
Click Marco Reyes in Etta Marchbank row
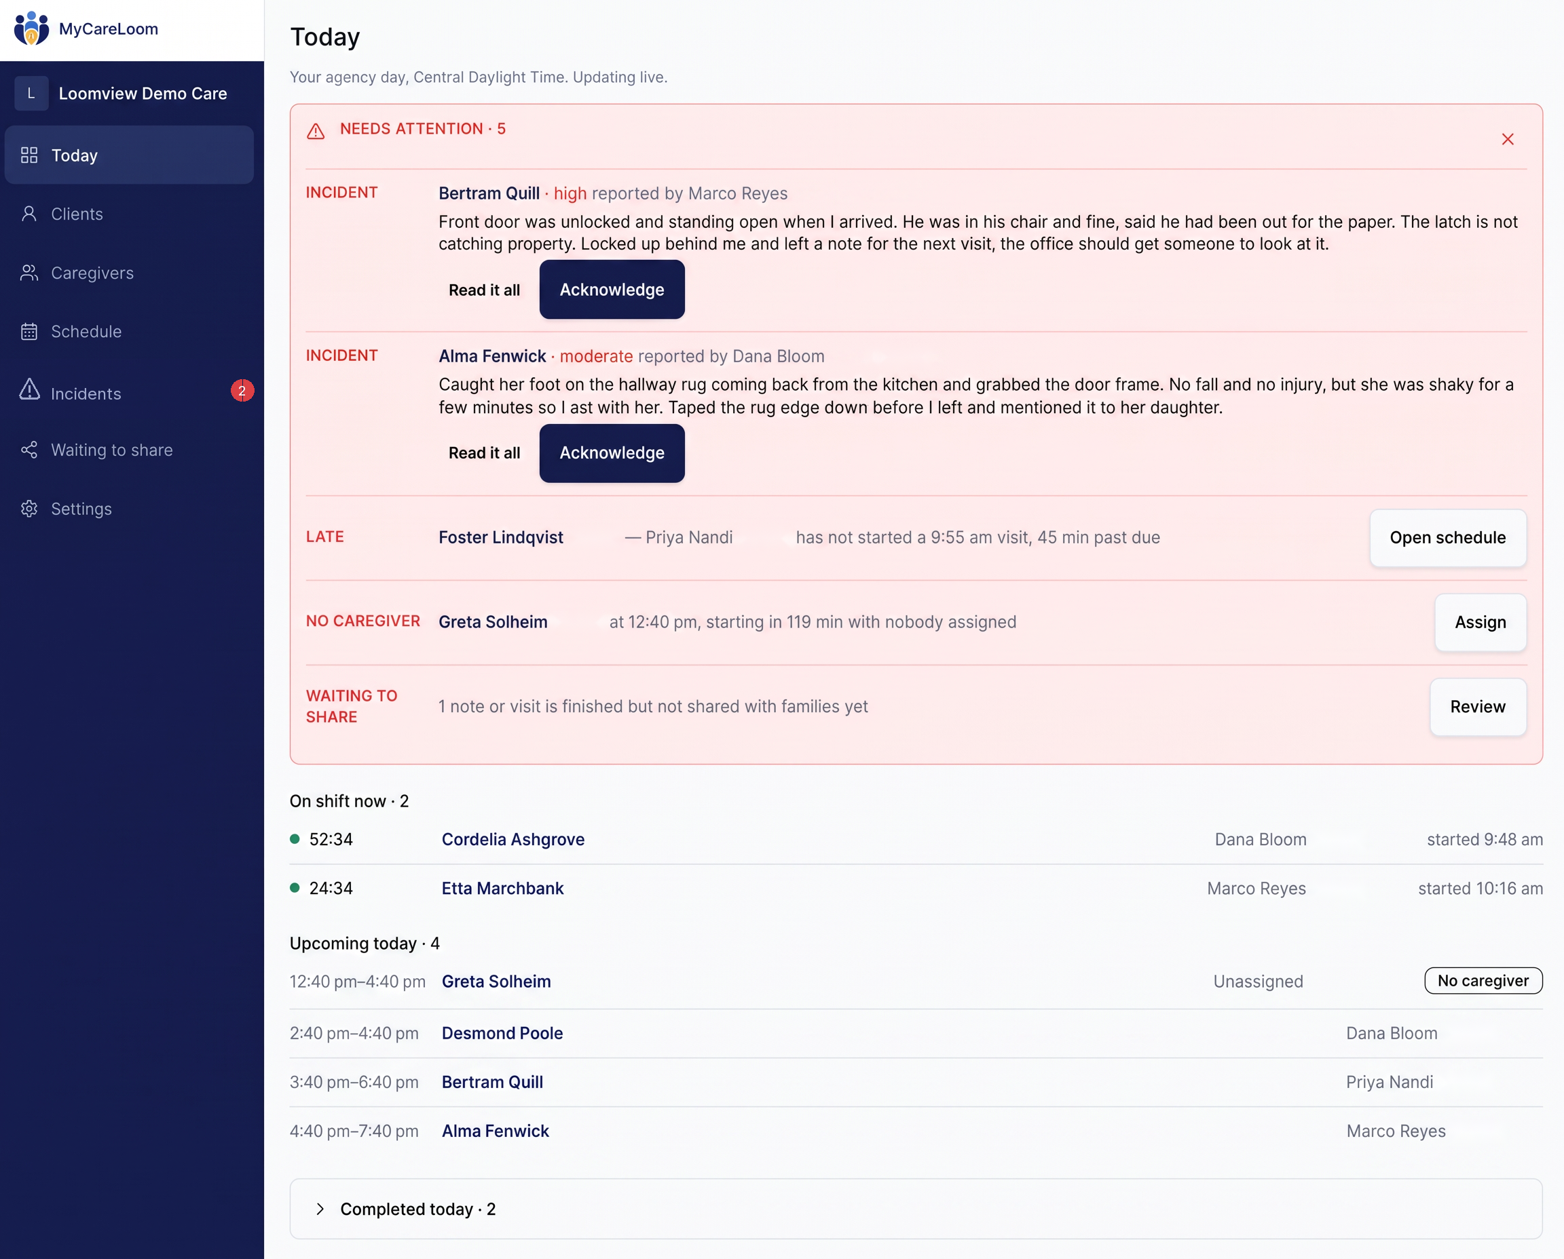[1256, 889]
